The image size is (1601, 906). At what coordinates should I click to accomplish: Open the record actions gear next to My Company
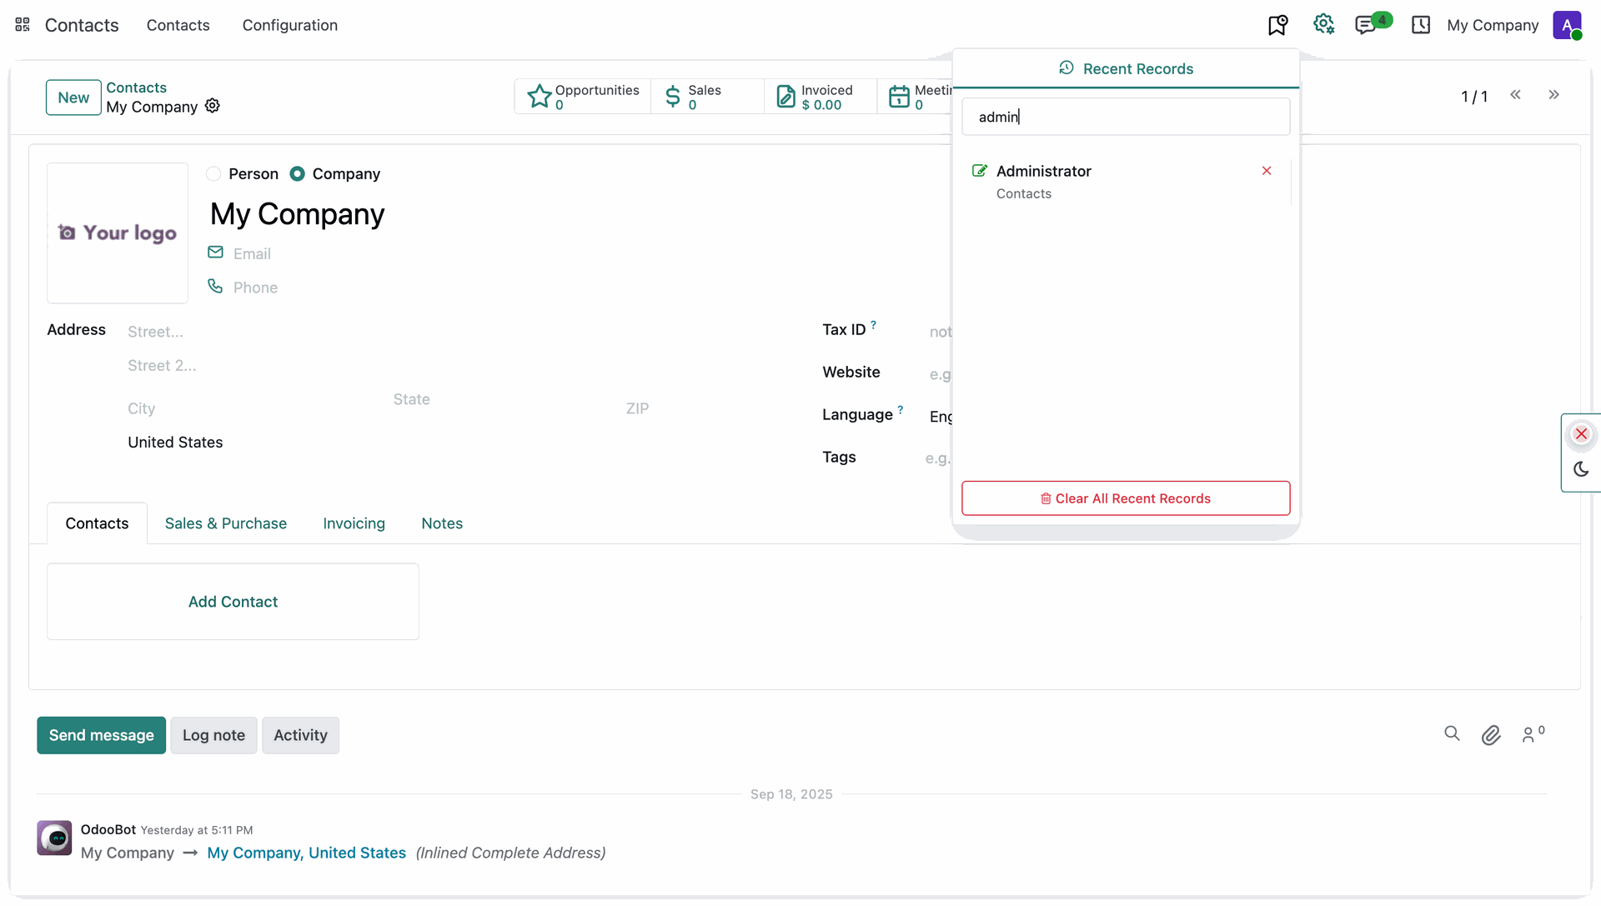[213, 106]
